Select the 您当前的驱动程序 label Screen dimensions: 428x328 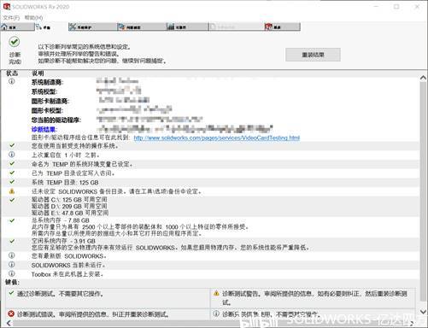(x=56, y=120)
